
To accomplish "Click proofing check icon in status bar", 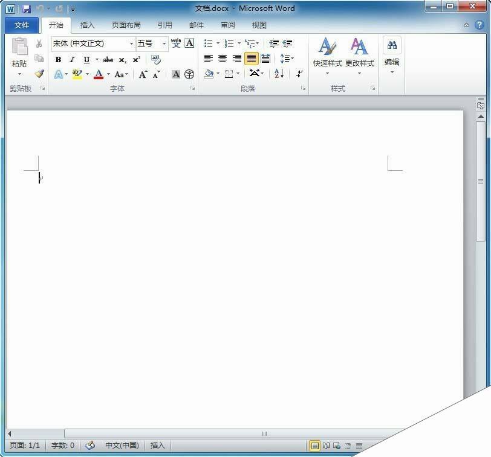I will click(x=90, y=445).
